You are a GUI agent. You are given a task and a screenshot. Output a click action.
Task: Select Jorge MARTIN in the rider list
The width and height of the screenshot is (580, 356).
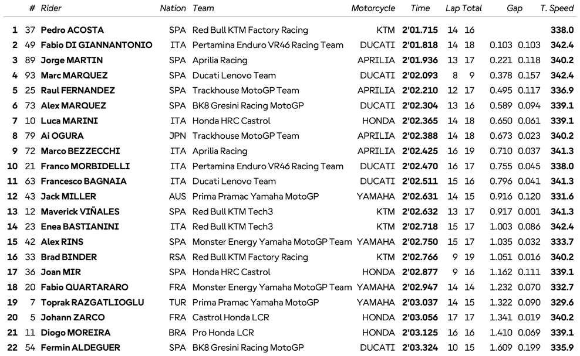click(72, 60)
